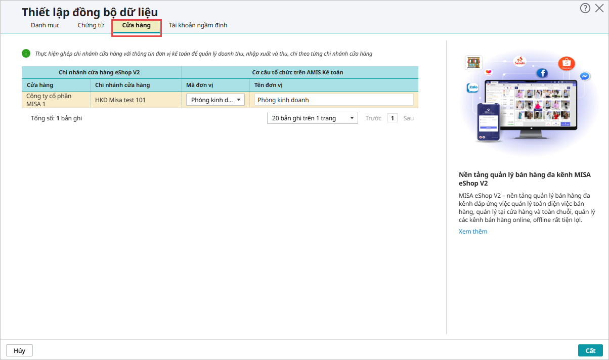This screenshot has height=360, width=609.
Task: Follow the Xem thêm link
Action: pos(473,232)
